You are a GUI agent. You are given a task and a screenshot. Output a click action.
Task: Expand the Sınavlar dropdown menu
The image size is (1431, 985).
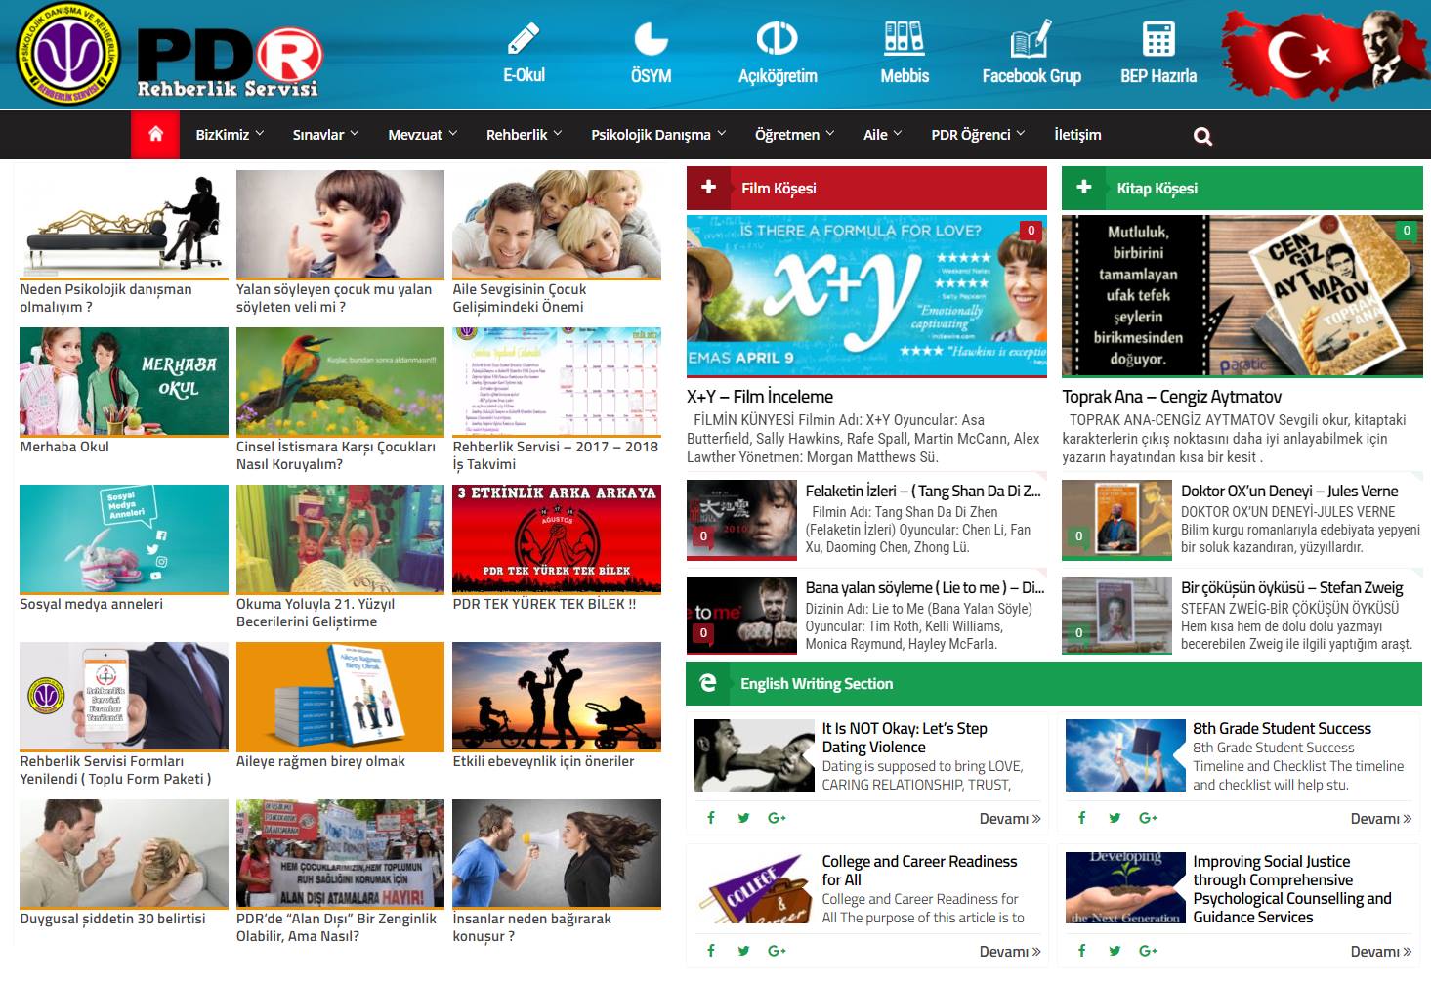(x=325, y=135)
